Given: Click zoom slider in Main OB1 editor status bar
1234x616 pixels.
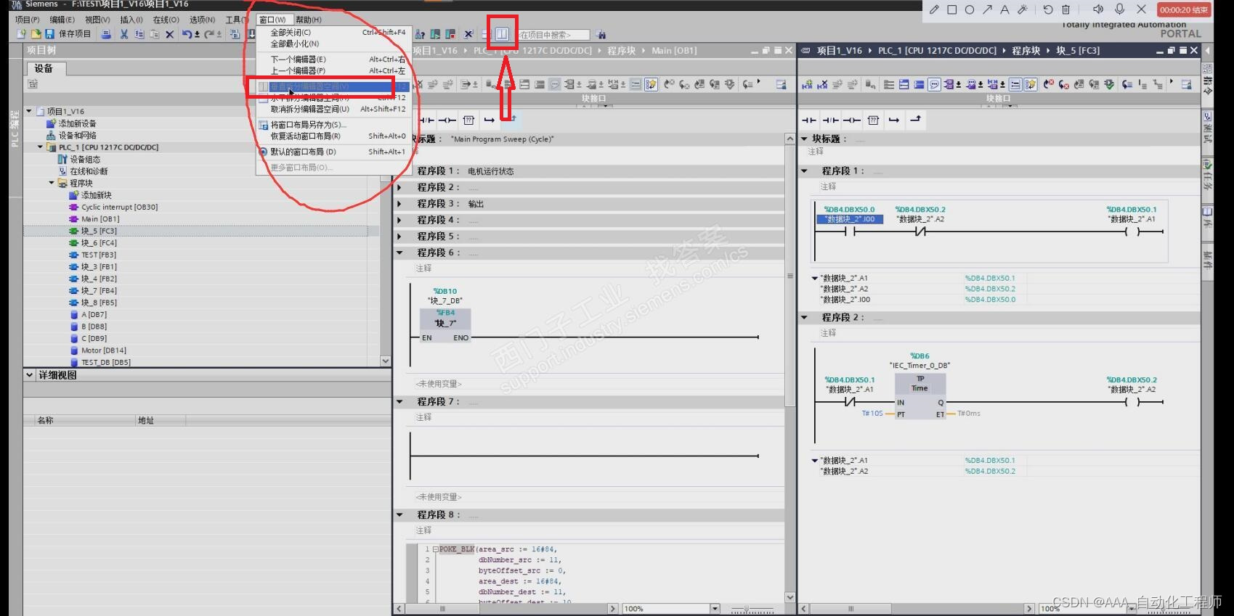Looking at the screenshot, I should (x=748, y=609).
